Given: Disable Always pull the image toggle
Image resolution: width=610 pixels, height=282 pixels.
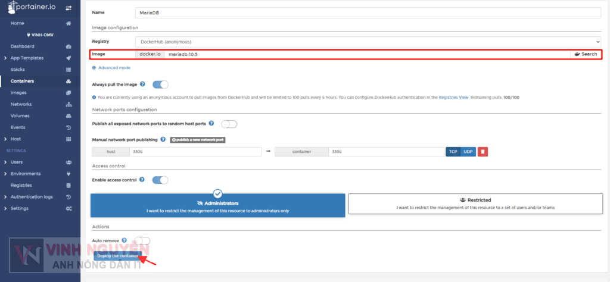Looking at the screenshot, I should pos(160,84).
